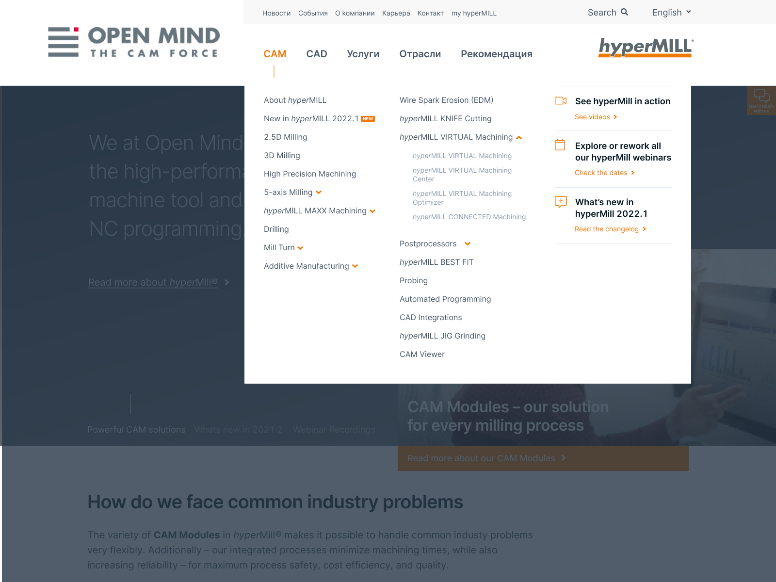
Task: Open 3D Milling page
Action: [282, 156]
